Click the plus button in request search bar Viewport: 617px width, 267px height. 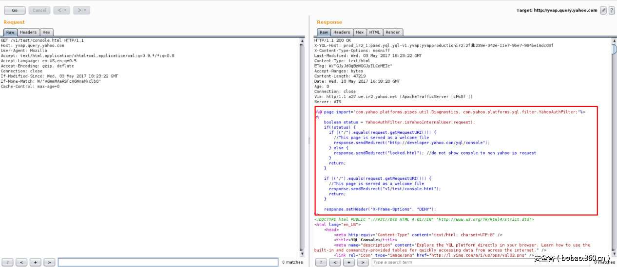coord(35,262)
